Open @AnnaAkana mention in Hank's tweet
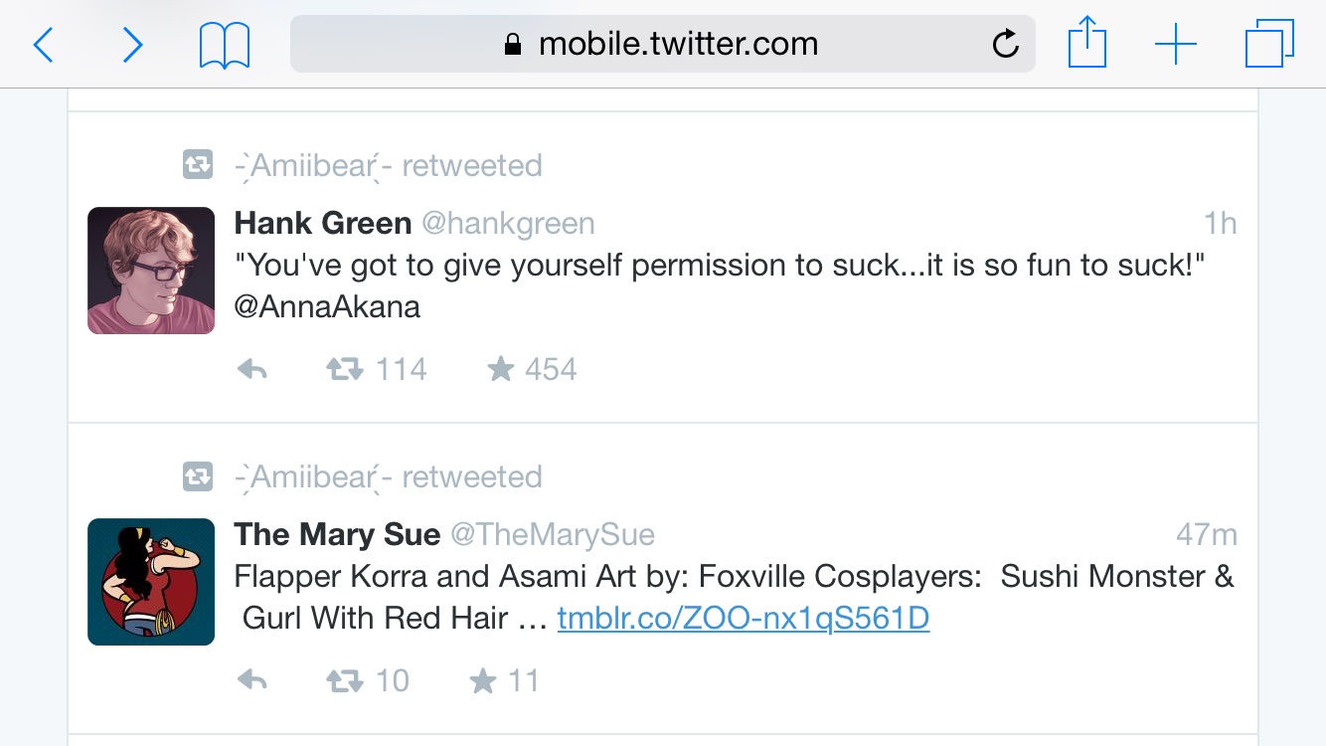1326x746 pixels. 327,307
